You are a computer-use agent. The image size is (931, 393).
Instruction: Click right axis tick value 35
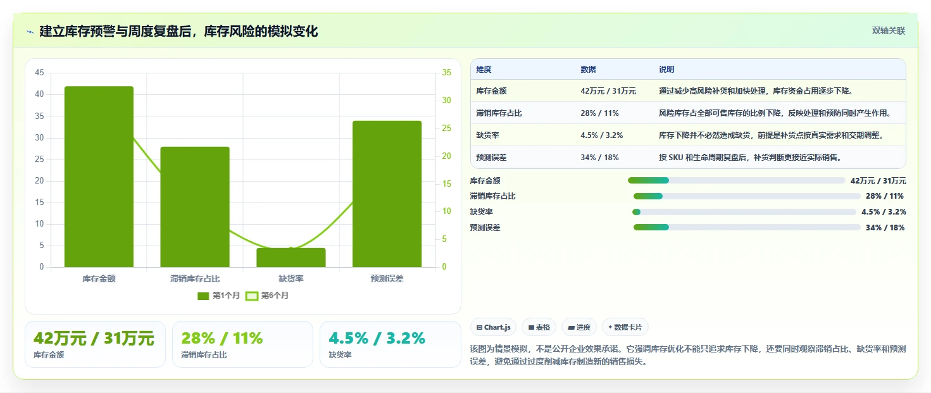pos(446,73)
